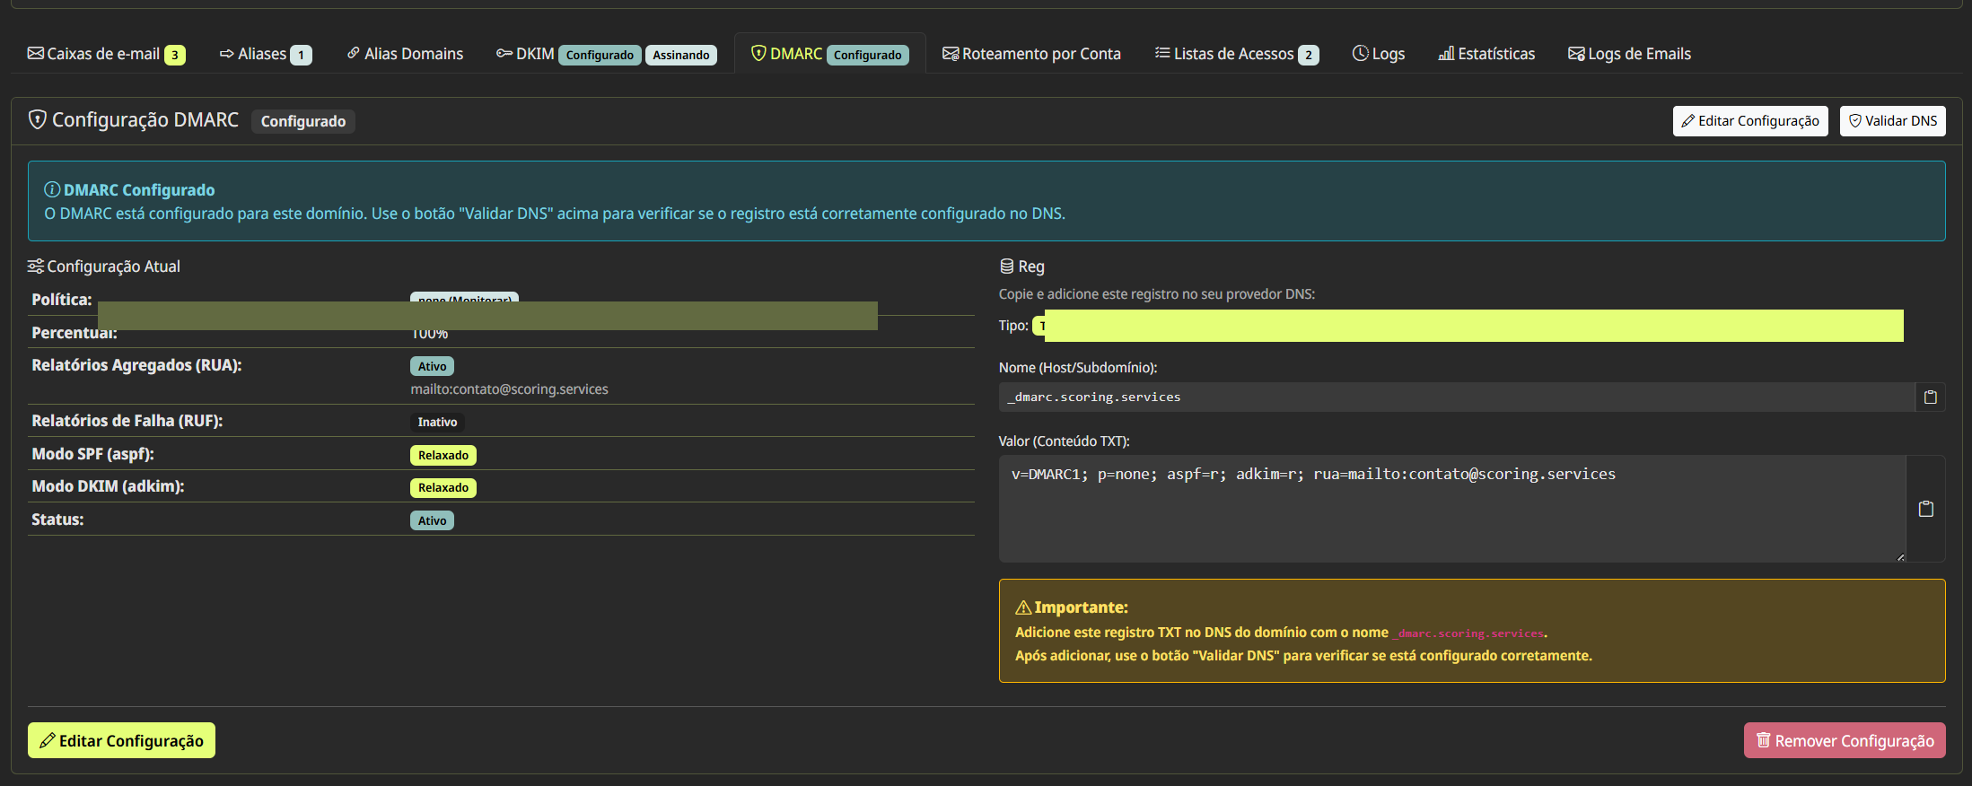1972x786 pixels.
Task: Click the Ativo badge for Relatórios Agregados
Action: pos(432,366)
